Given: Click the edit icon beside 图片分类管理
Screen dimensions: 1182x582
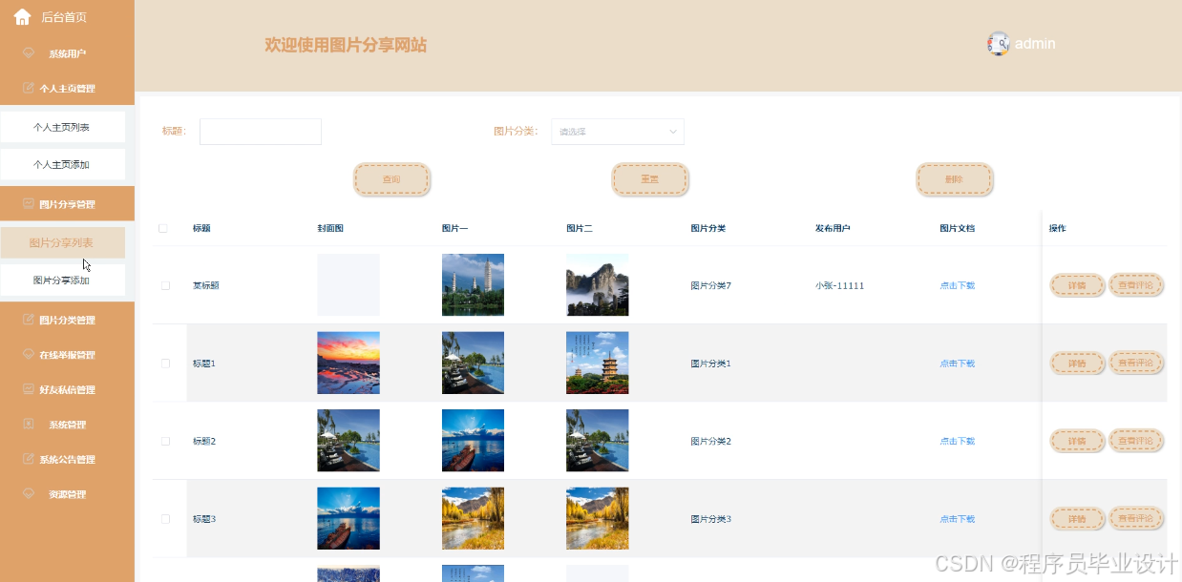Looking at the screenshot, I should pyautogui.click(x=28, y=320).
